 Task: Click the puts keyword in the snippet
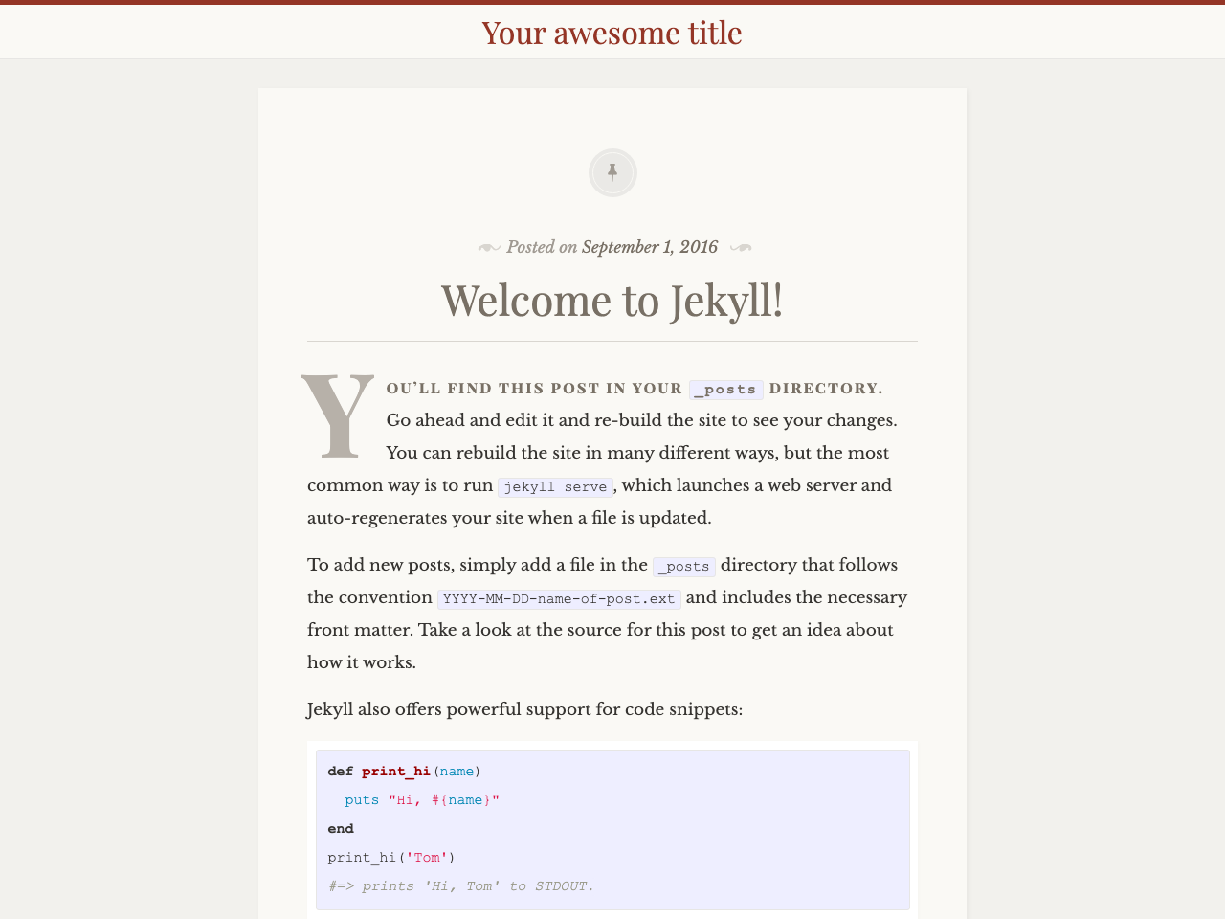point(361,800)
